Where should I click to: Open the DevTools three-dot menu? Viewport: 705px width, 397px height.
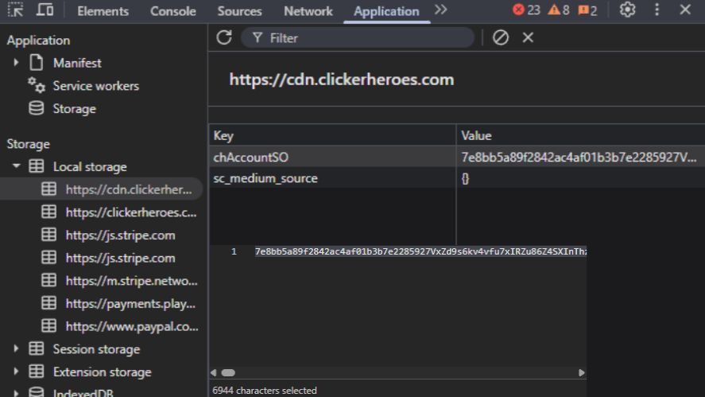[657, 10]
